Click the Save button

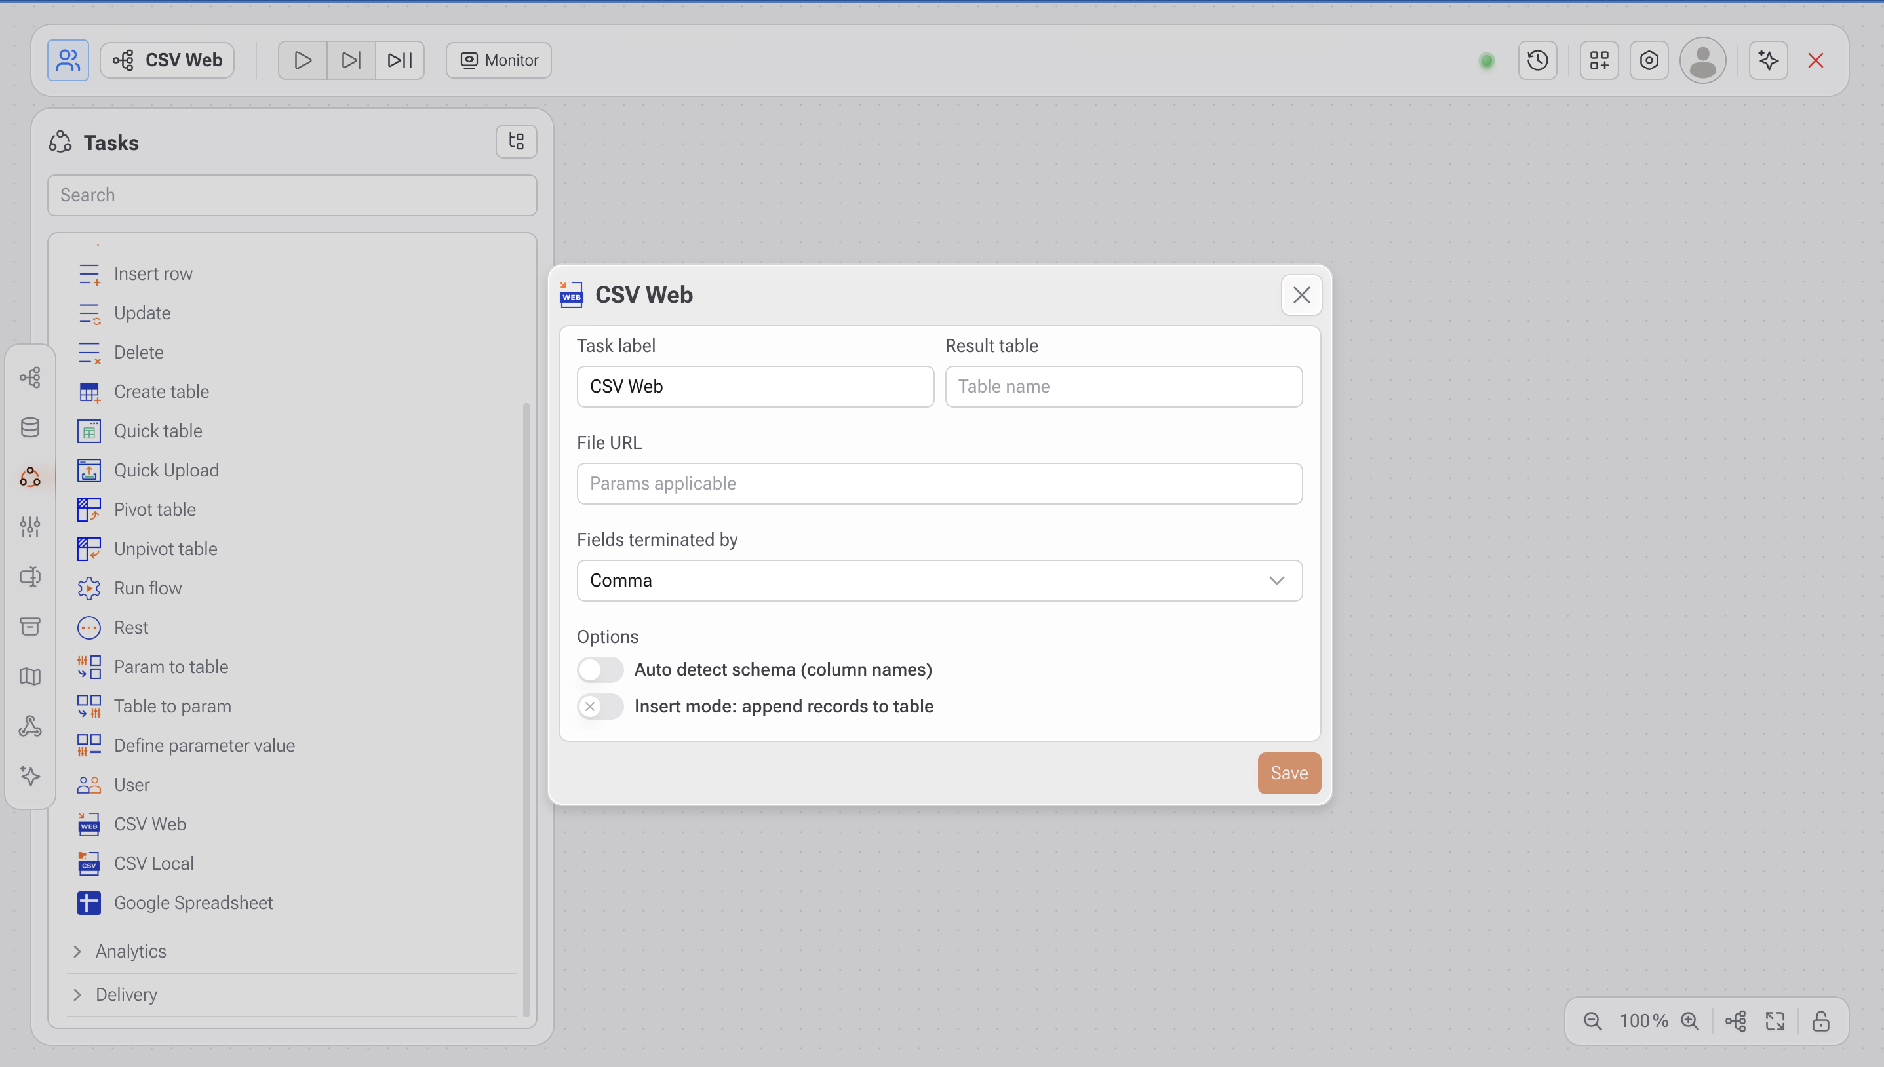click(x=1288, y=773)
